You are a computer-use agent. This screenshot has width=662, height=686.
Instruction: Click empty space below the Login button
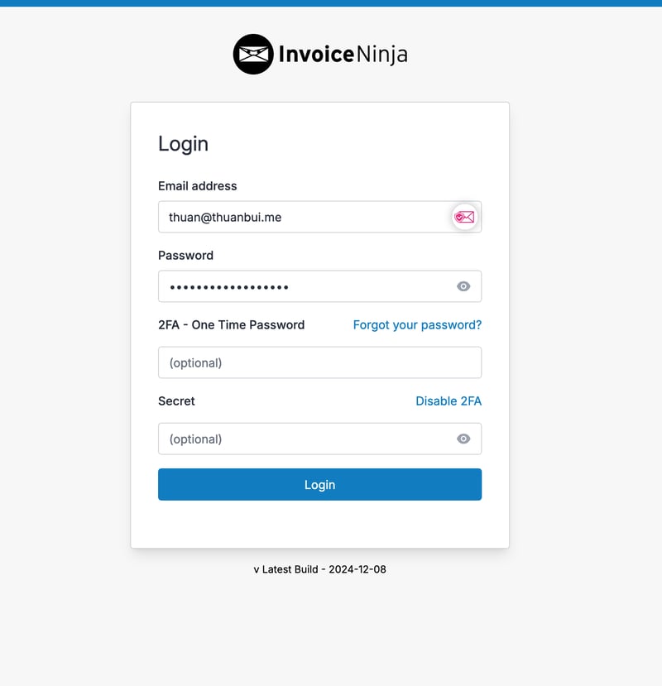(319, 524)
